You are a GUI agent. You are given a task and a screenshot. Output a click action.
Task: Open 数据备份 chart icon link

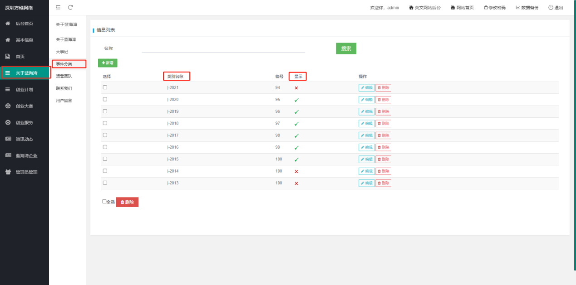point(518,8)
